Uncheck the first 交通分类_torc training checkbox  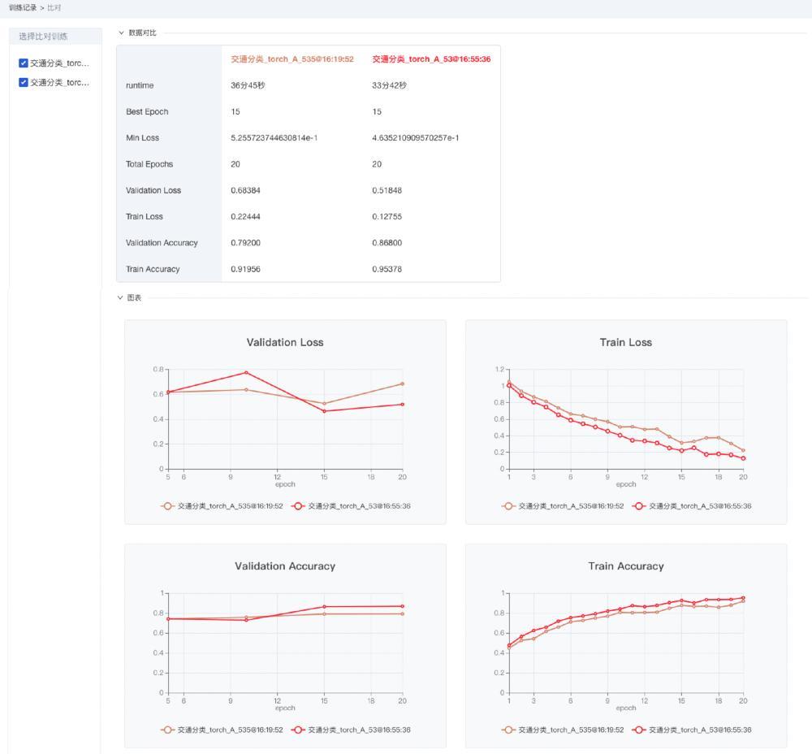click(24, 63)
